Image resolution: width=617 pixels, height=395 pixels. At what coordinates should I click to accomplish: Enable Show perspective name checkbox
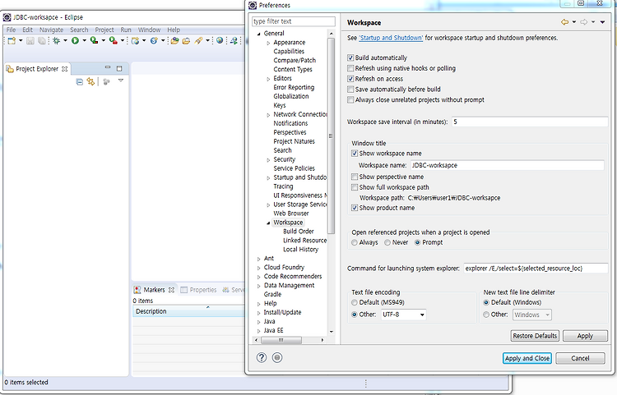[355, 177]
